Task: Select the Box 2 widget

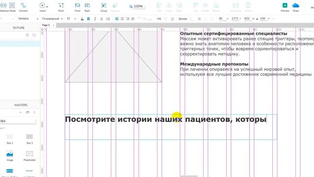Action: [x=10, y=139]
